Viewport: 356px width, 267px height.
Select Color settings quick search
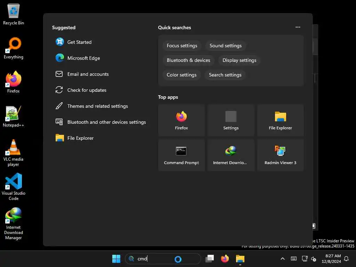point(181,75)
